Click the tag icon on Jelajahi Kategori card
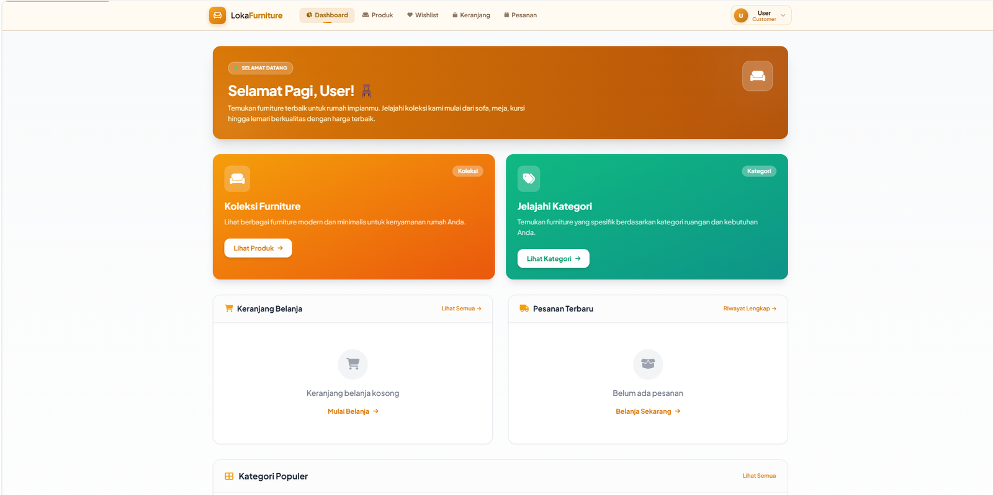 529,178
